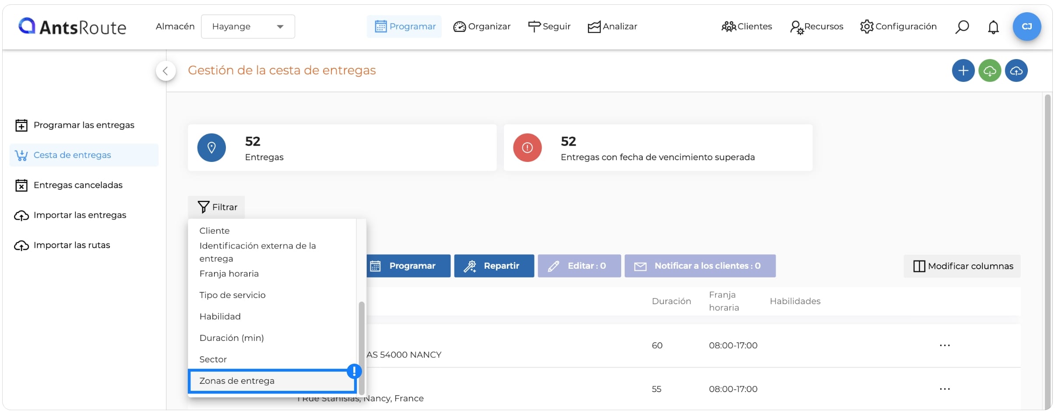
Task: Choose Cliente filter option
Action: (272, 231)
